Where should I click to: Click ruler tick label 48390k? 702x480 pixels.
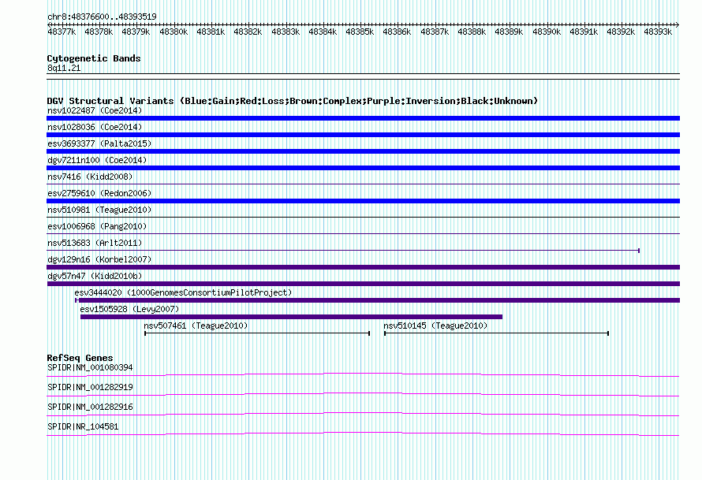(546, 32)
